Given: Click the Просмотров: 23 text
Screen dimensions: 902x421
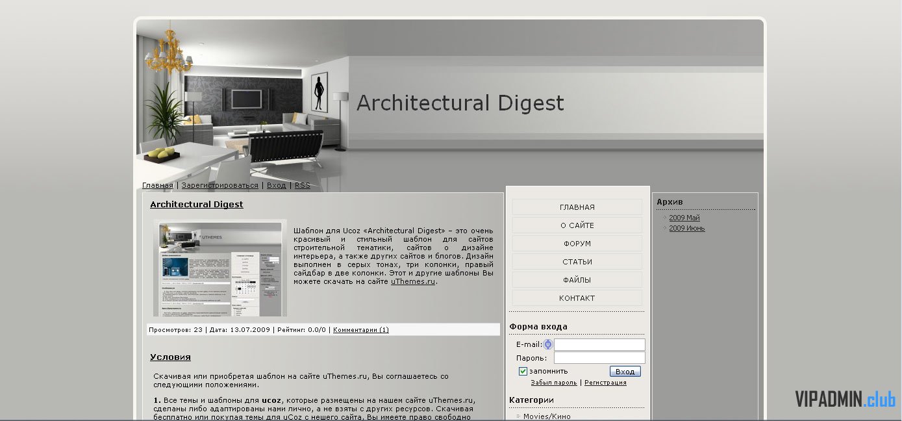Looking at the screenshot, I should 175,329.
